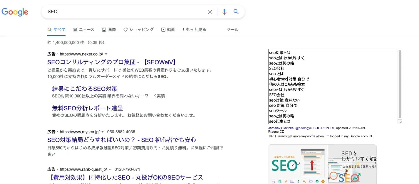419x184 pixels.
Task: Click the magnifying glass search icon
Action: [x=236, y=11]
